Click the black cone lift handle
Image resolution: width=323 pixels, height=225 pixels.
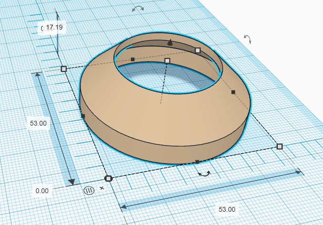tap(170, 42)
